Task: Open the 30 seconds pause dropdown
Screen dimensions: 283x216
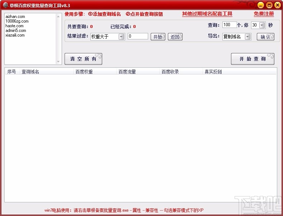Action: (x=262, y=25)
